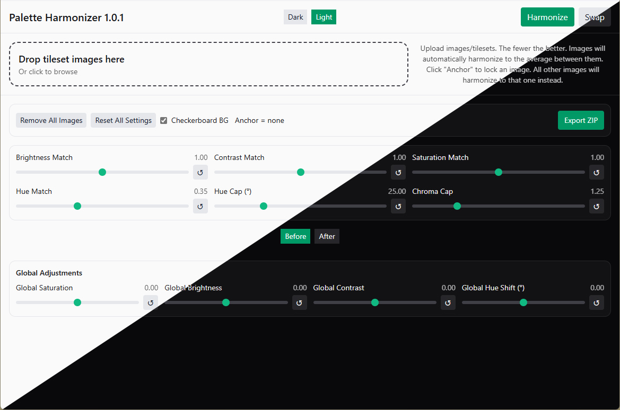Show the After preview

point(327,236)
